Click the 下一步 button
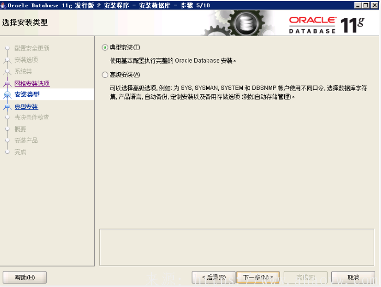381x287 pixels. click(x=257, y=277)
